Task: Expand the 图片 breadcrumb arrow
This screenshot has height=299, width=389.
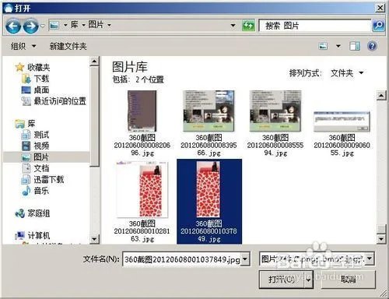Action: [x=109, y=25]
